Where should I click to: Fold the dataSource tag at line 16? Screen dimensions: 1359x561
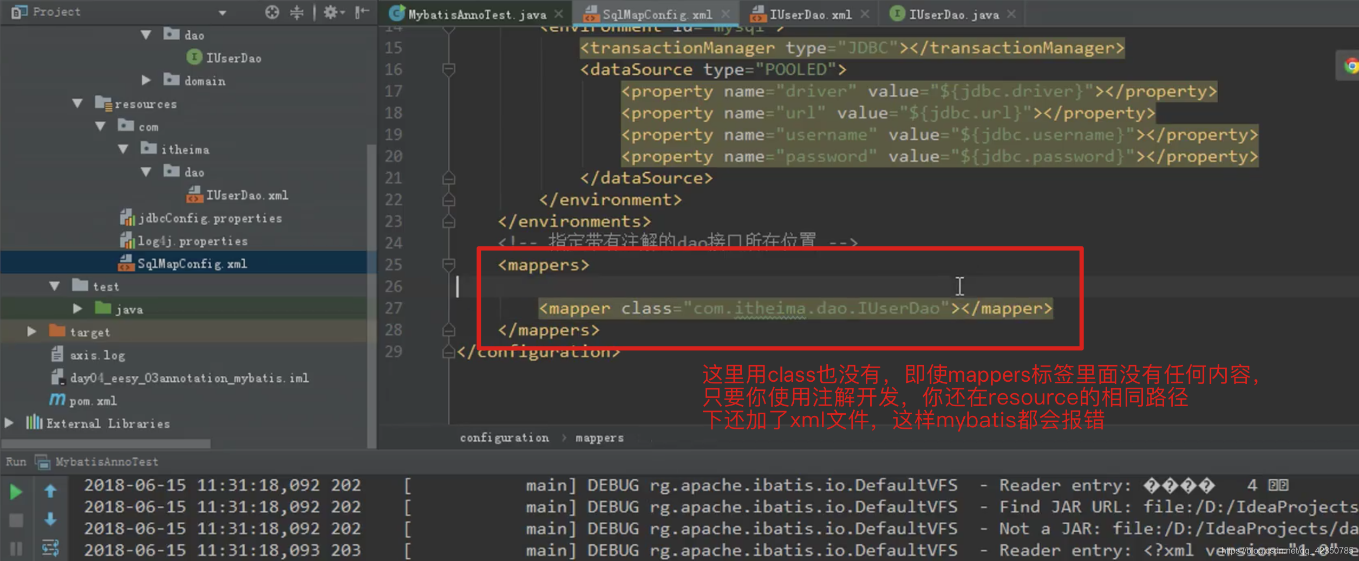coord(448,69)
